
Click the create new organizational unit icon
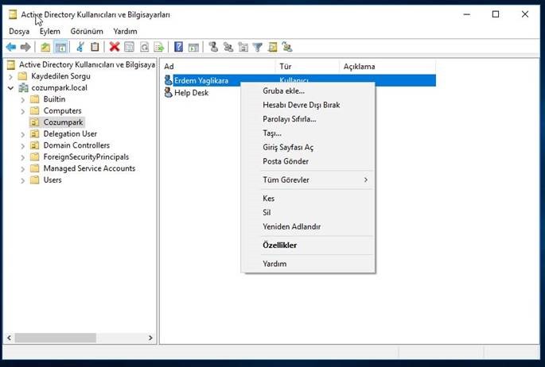(243, 47)
